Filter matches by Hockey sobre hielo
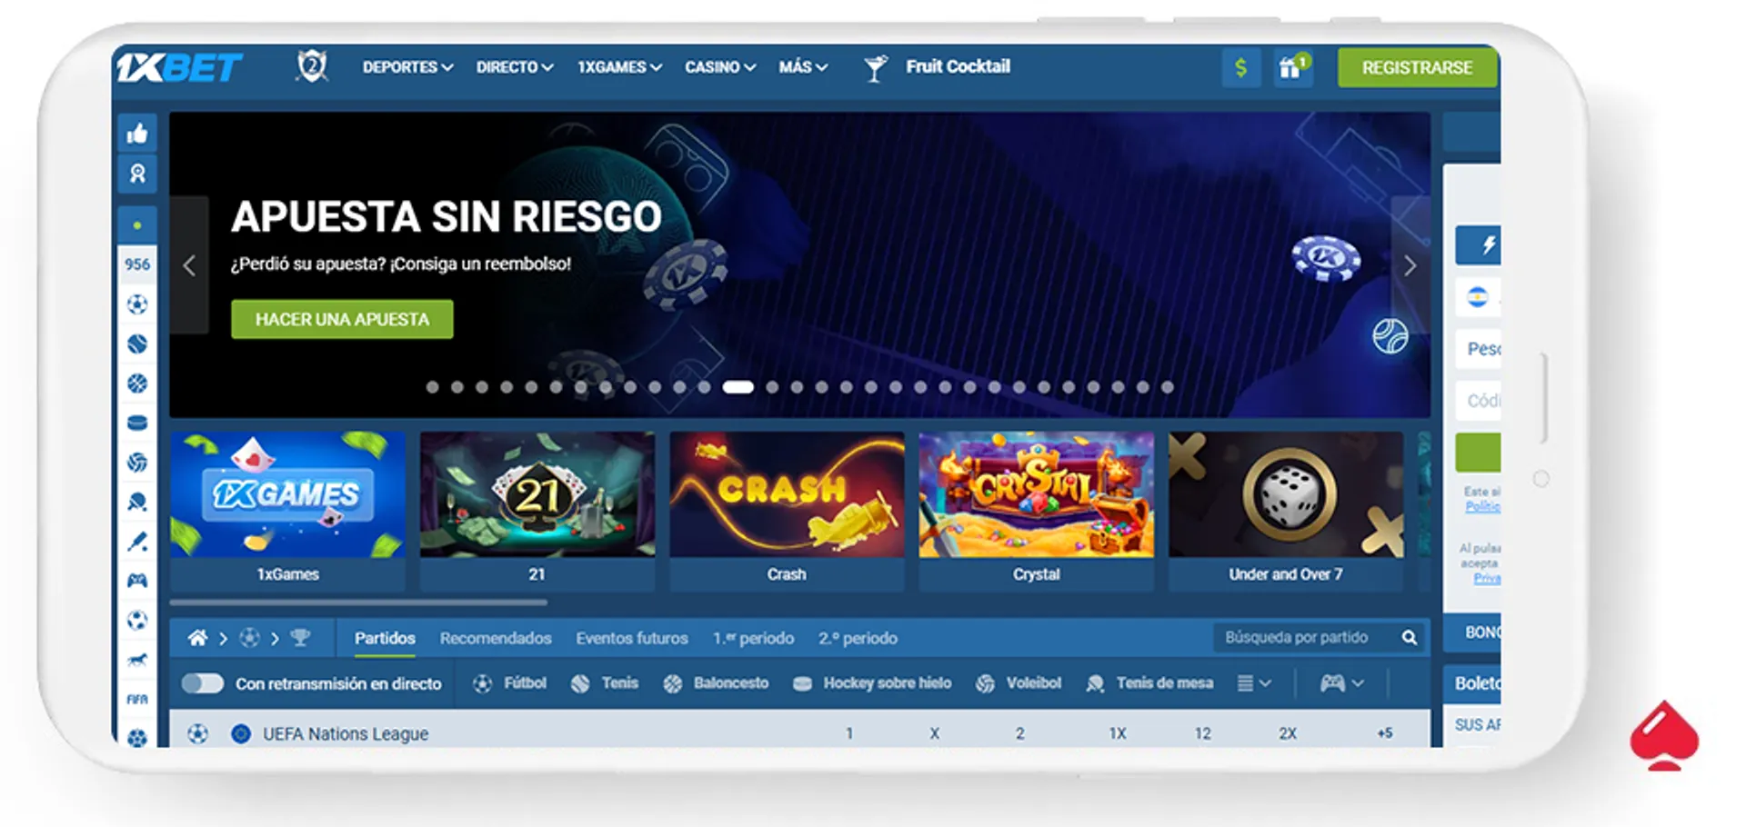This screenshot has width=1746, height=827. pos(872,683)
